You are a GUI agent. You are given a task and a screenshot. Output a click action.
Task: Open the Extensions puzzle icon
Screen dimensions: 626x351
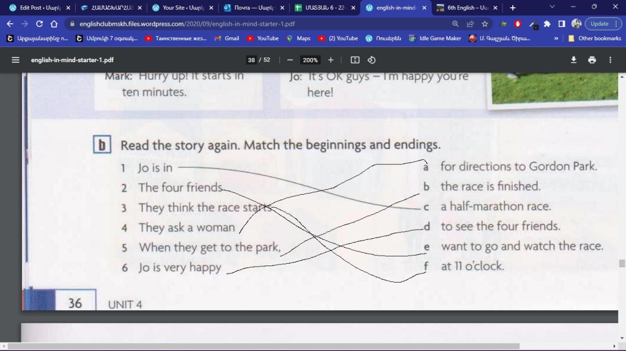click(x=547, y=24)
